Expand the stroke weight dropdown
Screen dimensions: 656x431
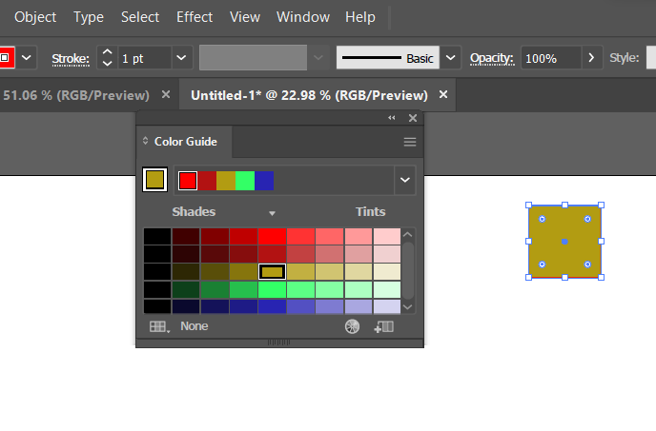tap(181, 58)
